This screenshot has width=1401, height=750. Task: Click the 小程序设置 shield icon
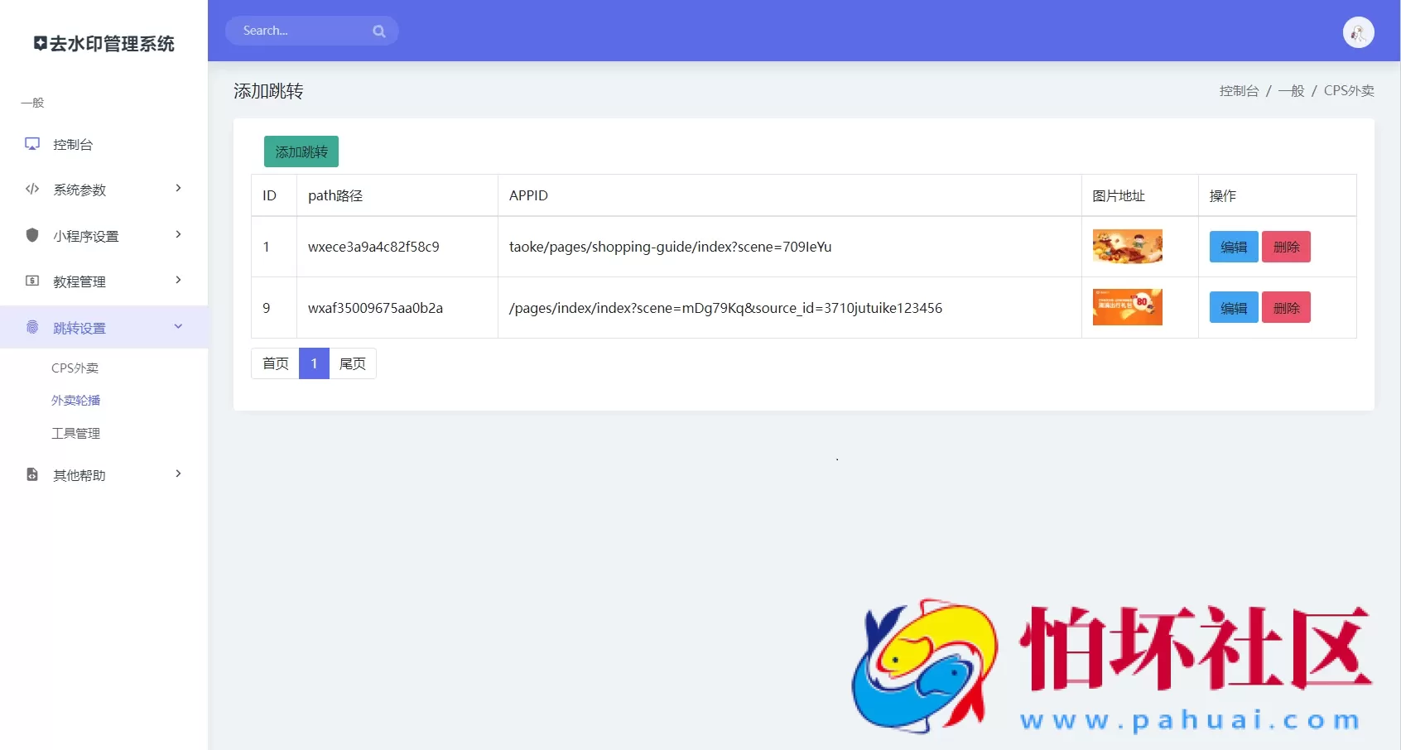(32, 235)
